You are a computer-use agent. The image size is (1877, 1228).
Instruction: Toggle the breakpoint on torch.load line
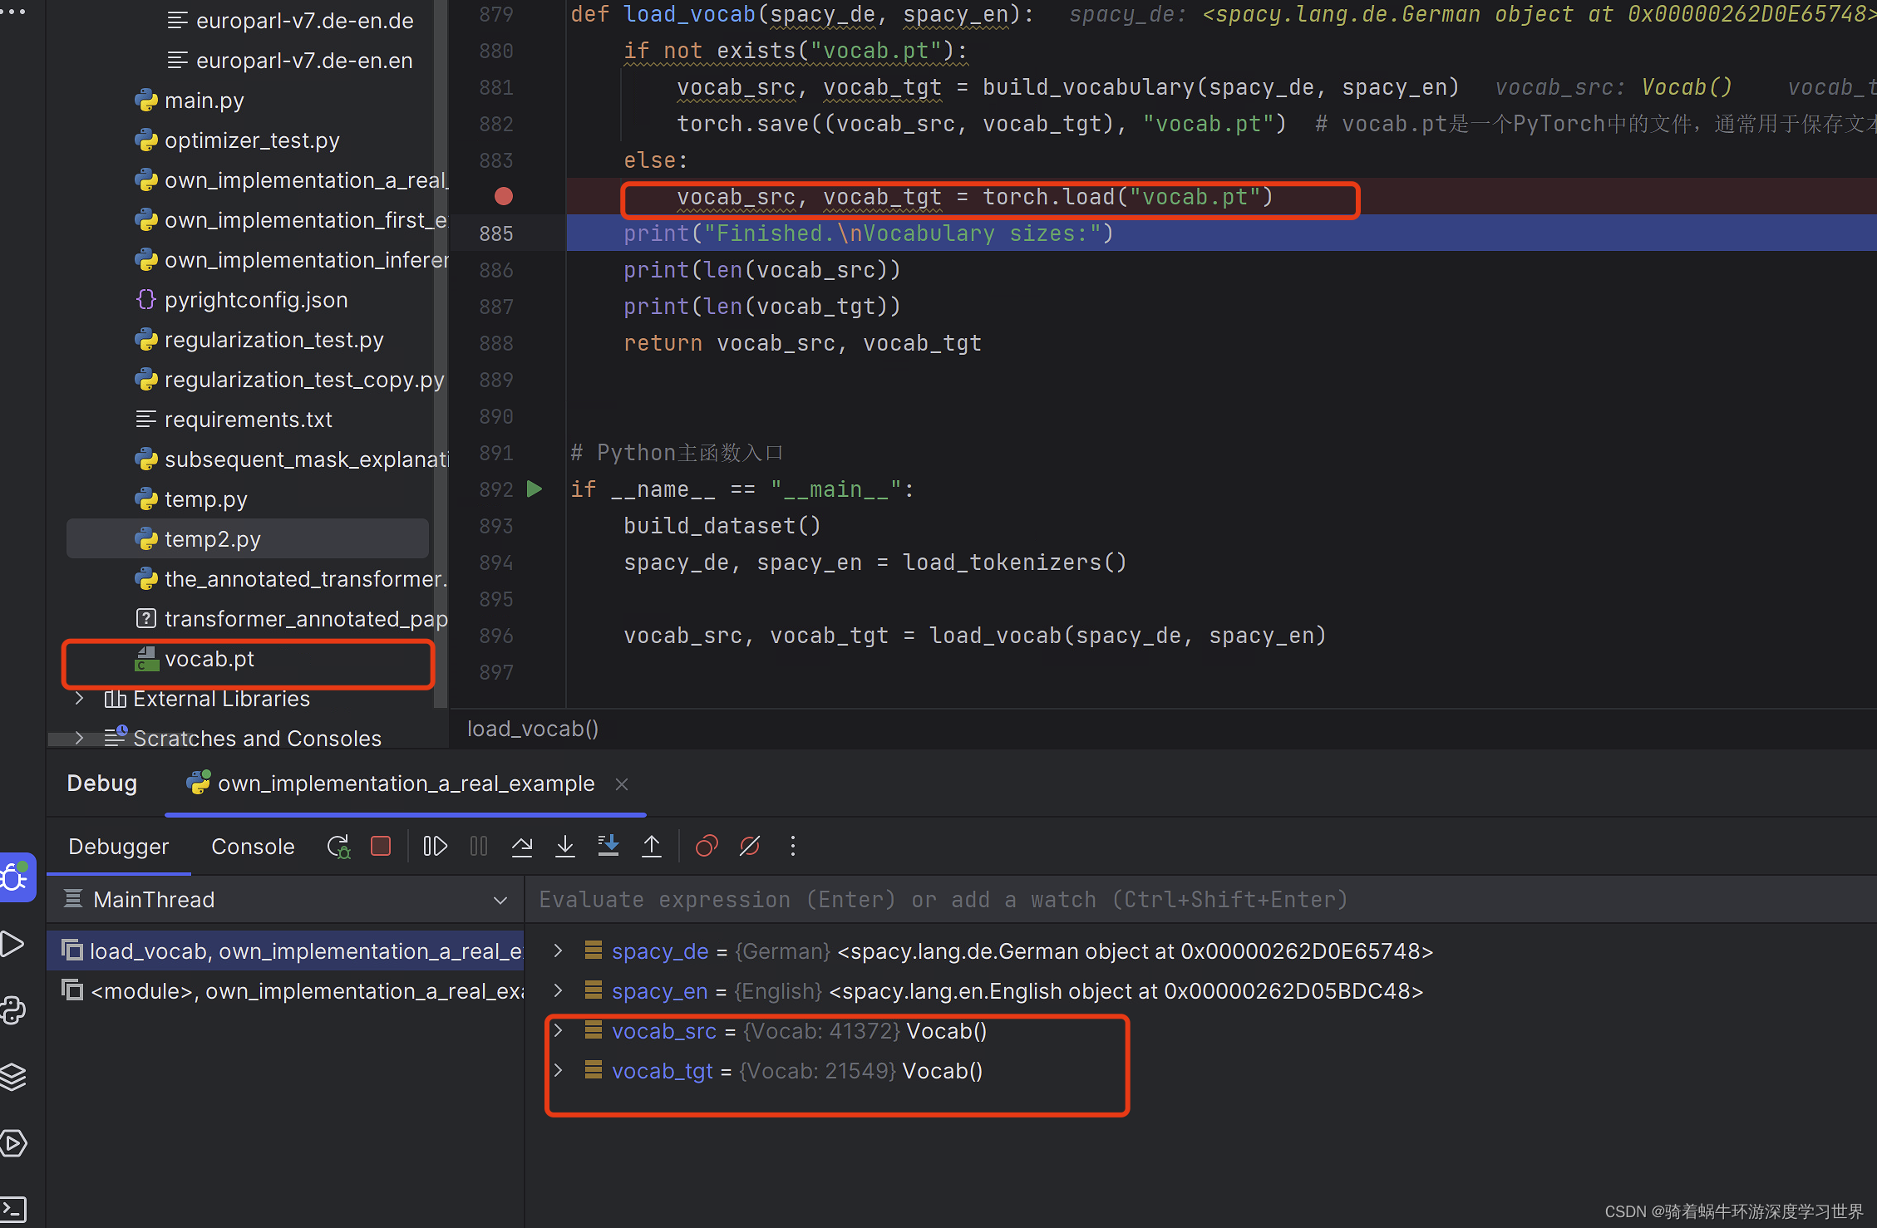[x=504, y=196]
